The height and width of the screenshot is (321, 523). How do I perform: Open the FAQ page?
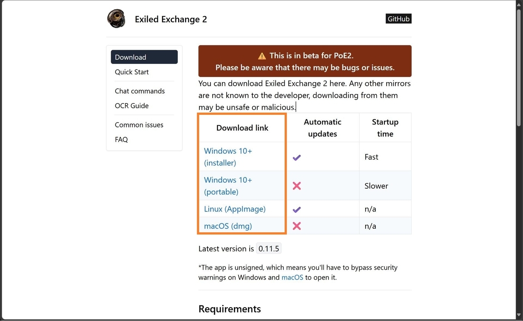point(121,140)
